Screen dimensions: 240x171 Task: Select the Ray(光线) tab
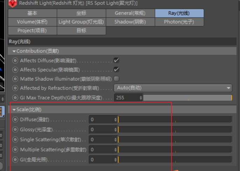coord(179,13)
